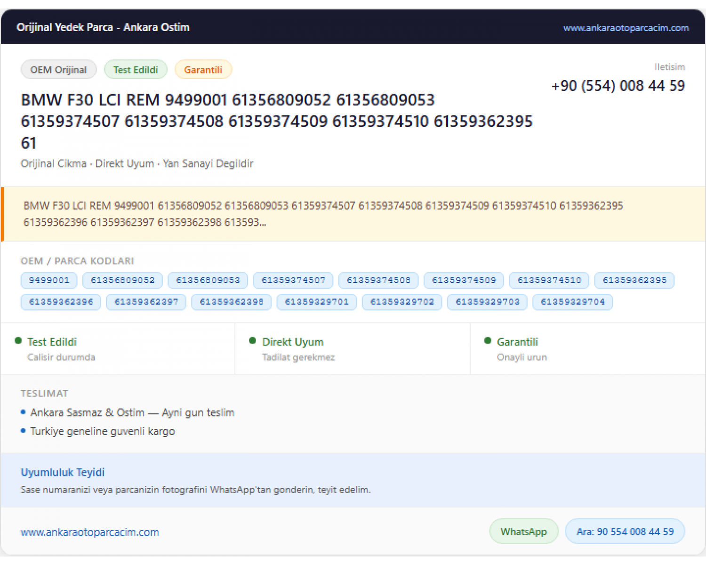
Task: Select the Test Edildi badge
Action: (x=136, y=70)
